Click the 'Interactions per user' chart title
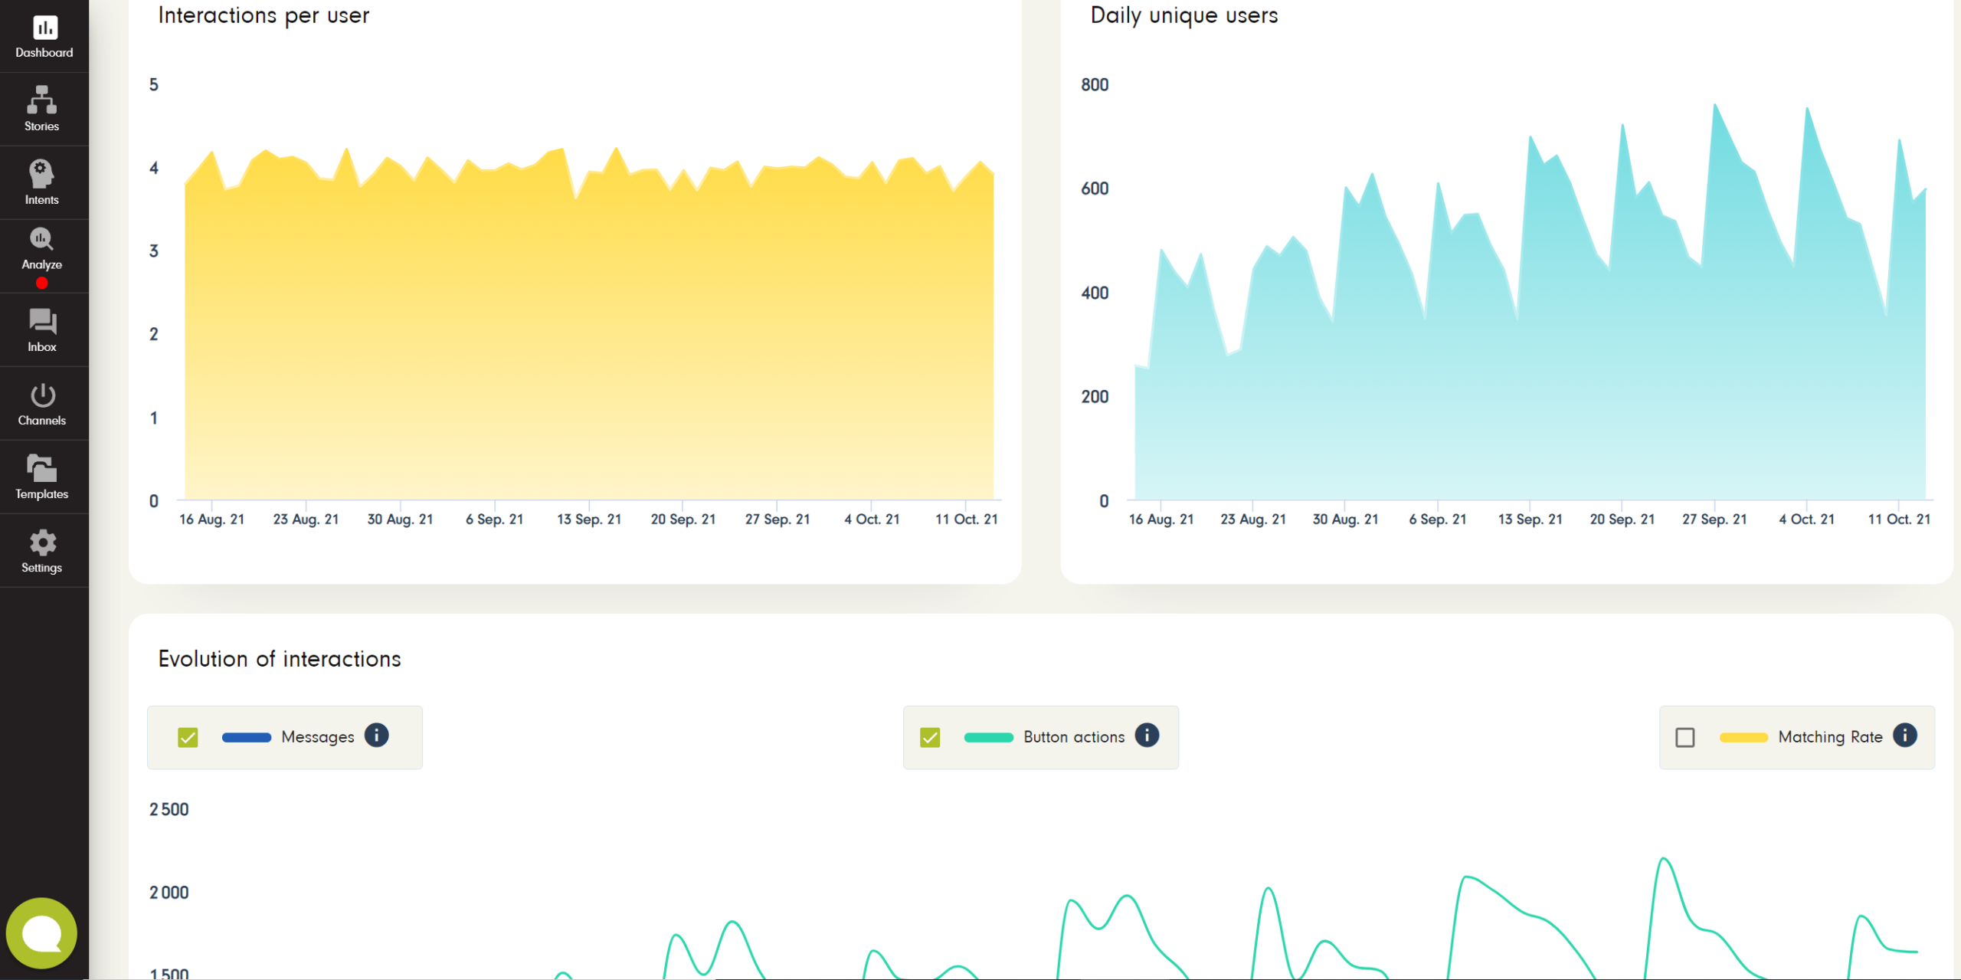Screen dimensions: 1961x980 coord(264,15)
